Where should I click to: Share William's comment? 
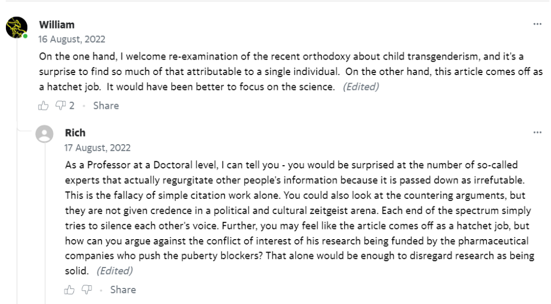point(106,106)
